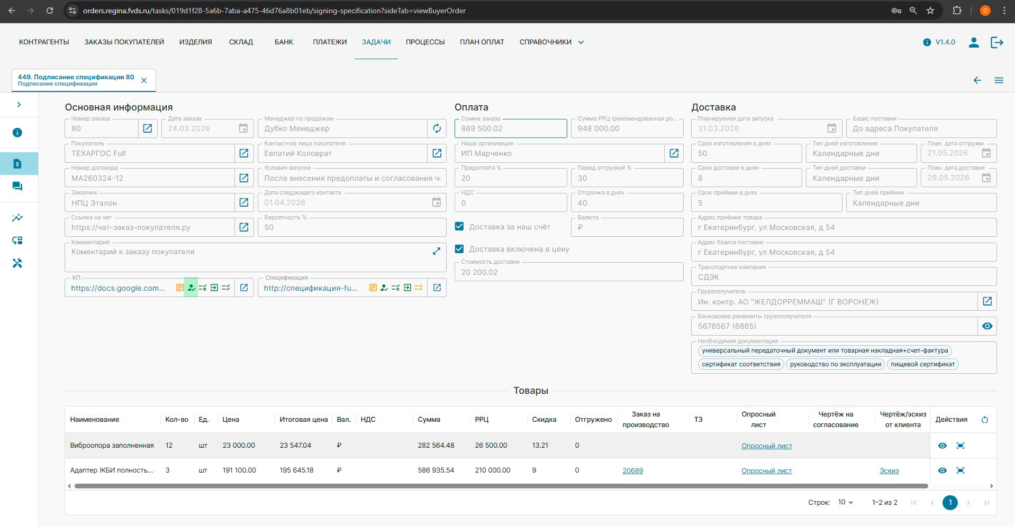Click the back arrow at the top right

(977, 80)
